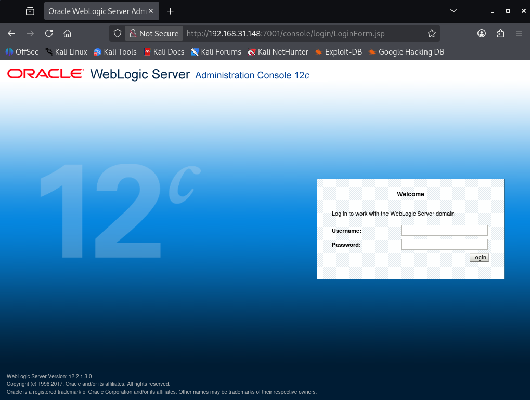Screen dimensions: 530x400
Task: Click the browser reload page icon
Action: [49, 33]
